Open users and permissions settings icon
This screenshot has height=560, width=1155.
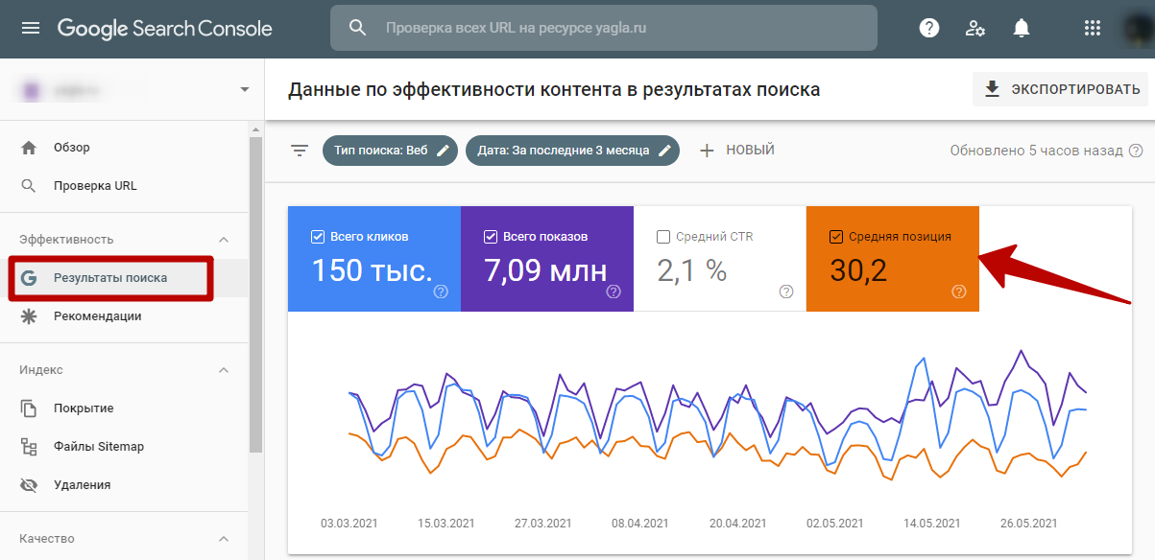pos(975,28)
